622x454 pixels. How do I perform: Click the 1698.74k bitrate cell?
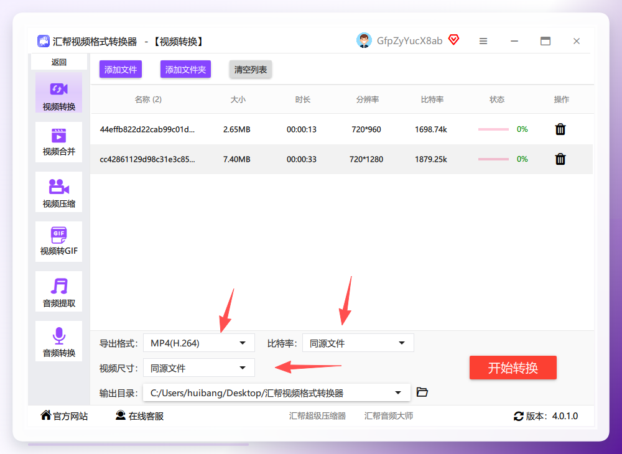(x=431, y=129)
